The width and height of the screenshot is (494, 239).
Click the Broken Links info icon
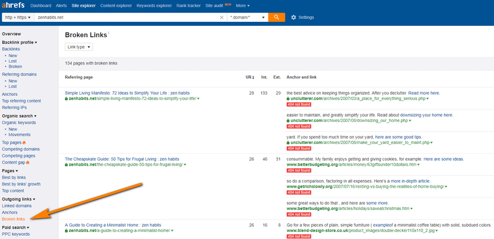coord(109,33)
